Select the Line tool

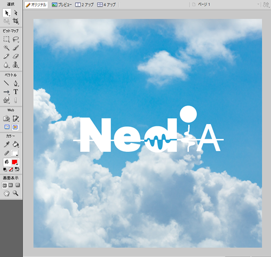pyautogui.click(x=7, y=83)
